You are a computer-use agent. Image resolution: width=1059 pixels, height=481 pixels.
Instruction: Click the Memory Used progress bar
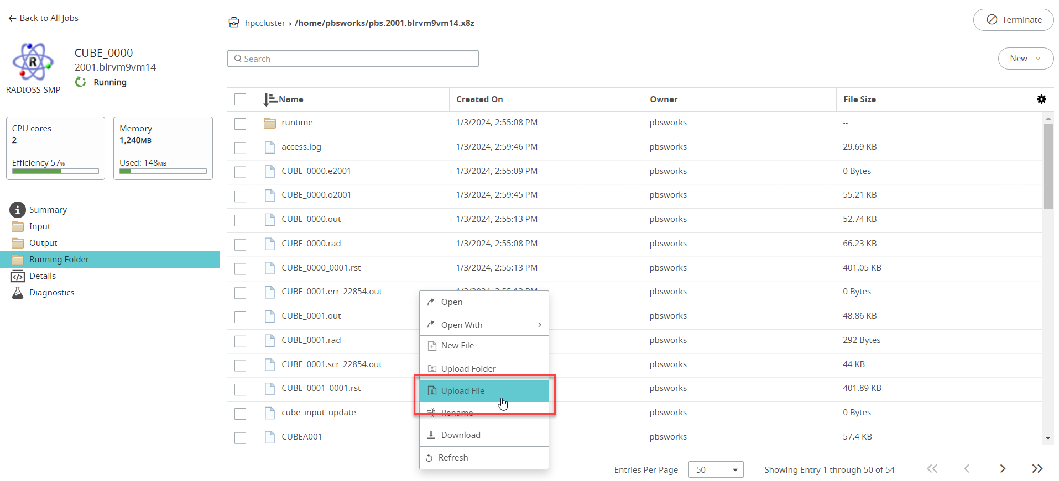(163, 171)
